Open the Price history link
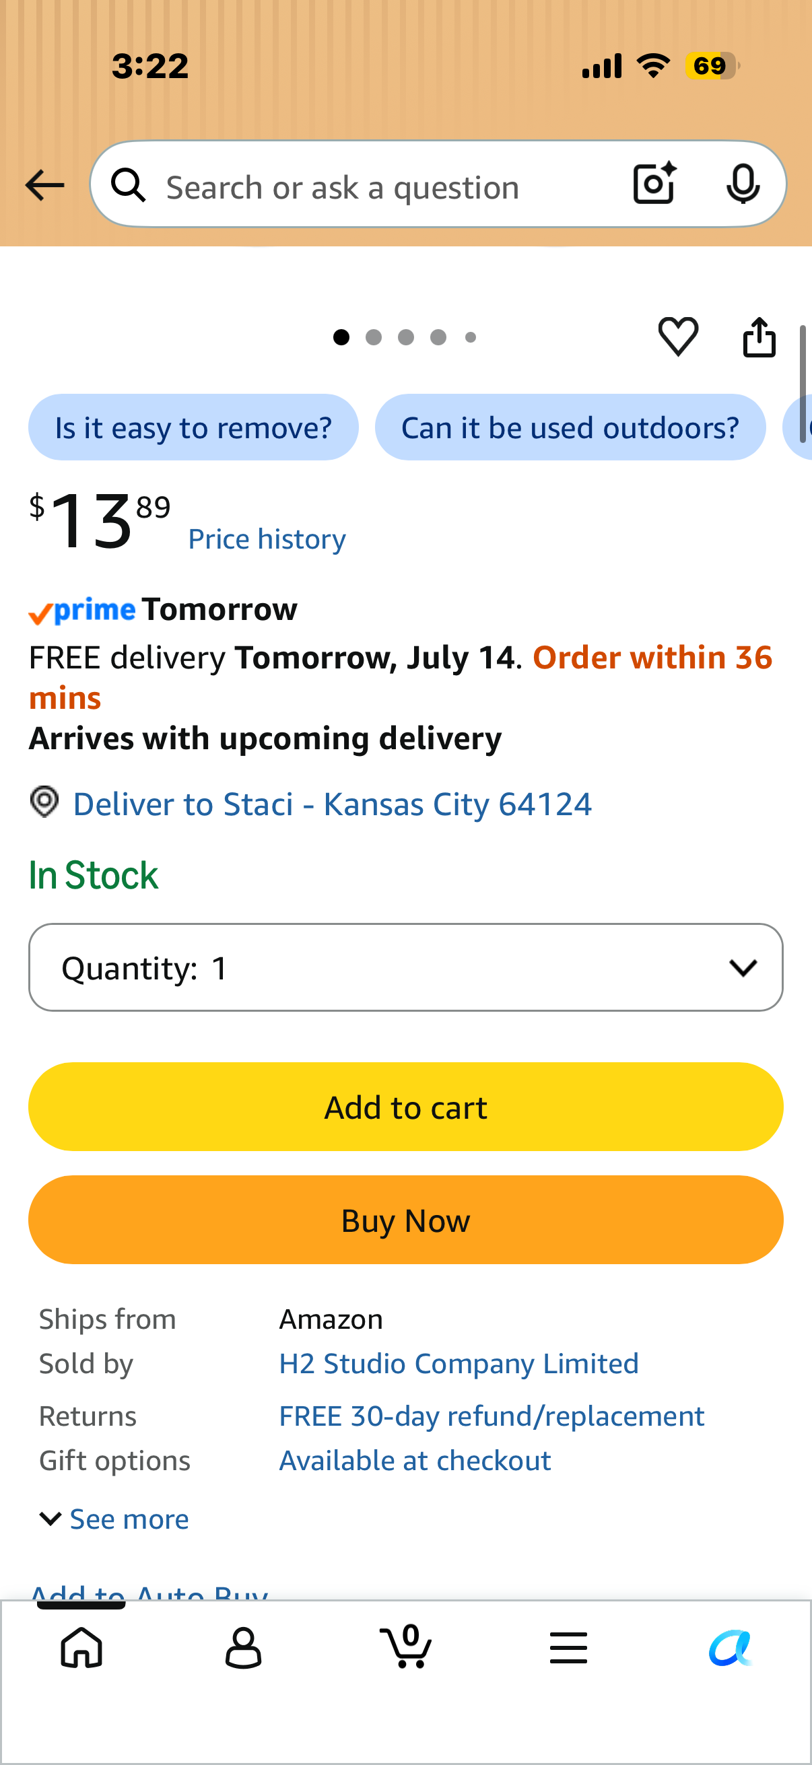812x1765 pixels. click(267, 539)
